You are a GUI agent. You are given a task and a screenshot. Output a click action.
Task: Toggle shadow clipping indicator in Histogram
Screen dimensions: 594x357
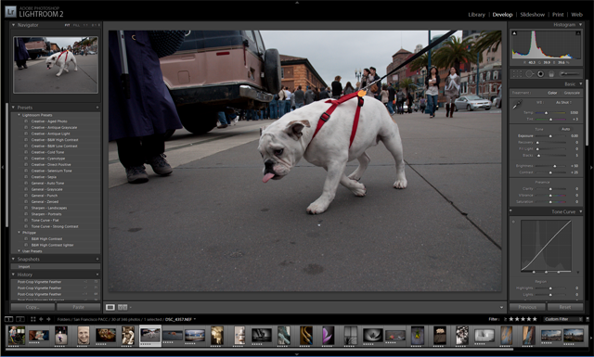coord(514,33)
